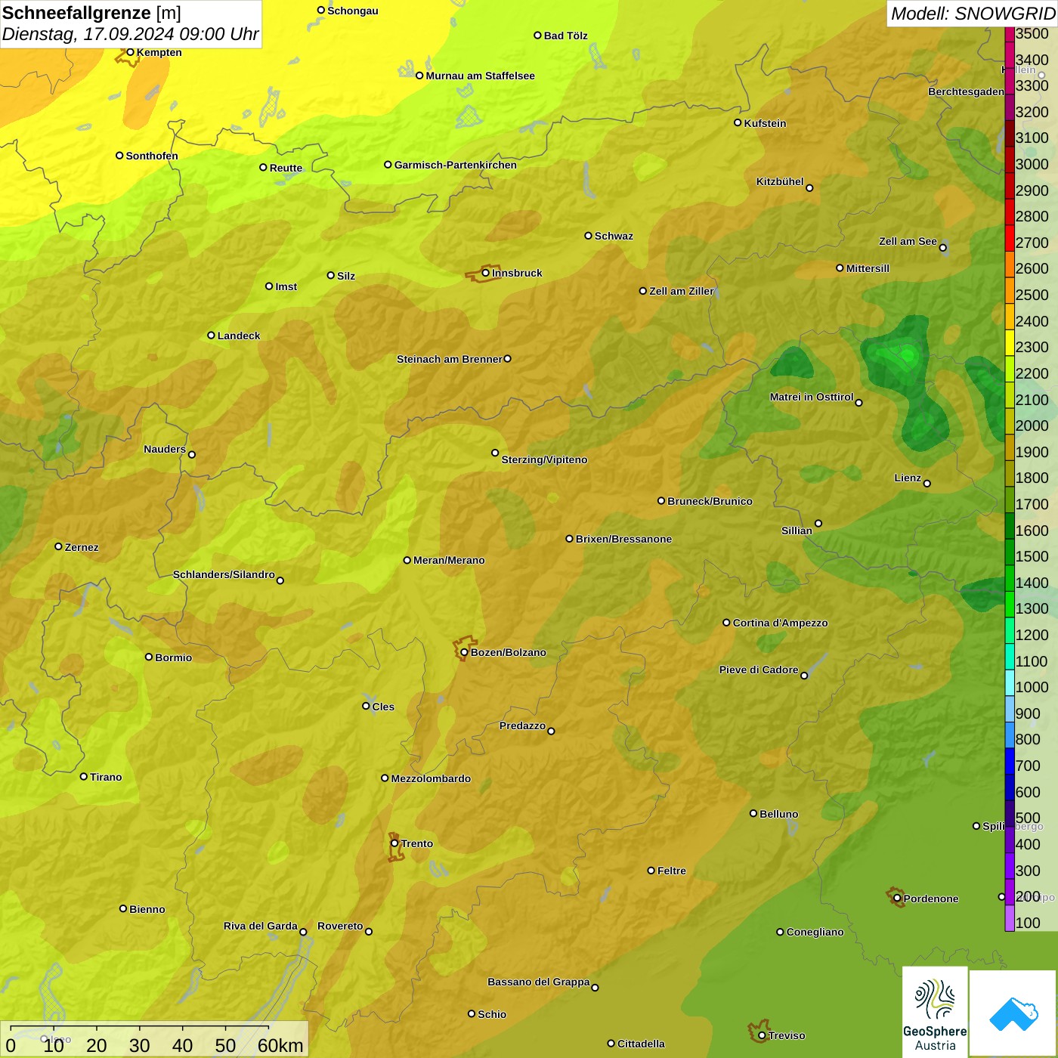The image size is (1058, 1058).
Task: Click the Mittersill label
Action: coord(868,268)
